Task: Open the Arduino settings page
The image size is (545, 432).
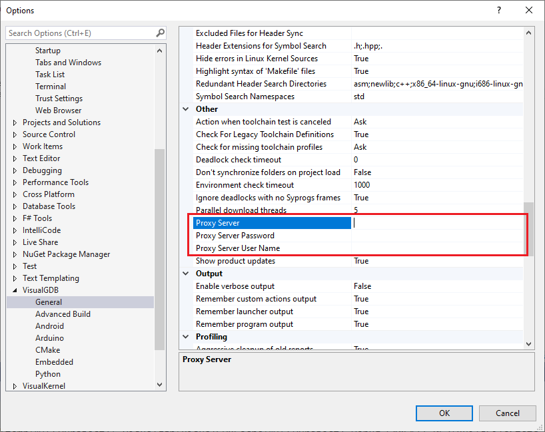Action: click(x=49, y=337)
